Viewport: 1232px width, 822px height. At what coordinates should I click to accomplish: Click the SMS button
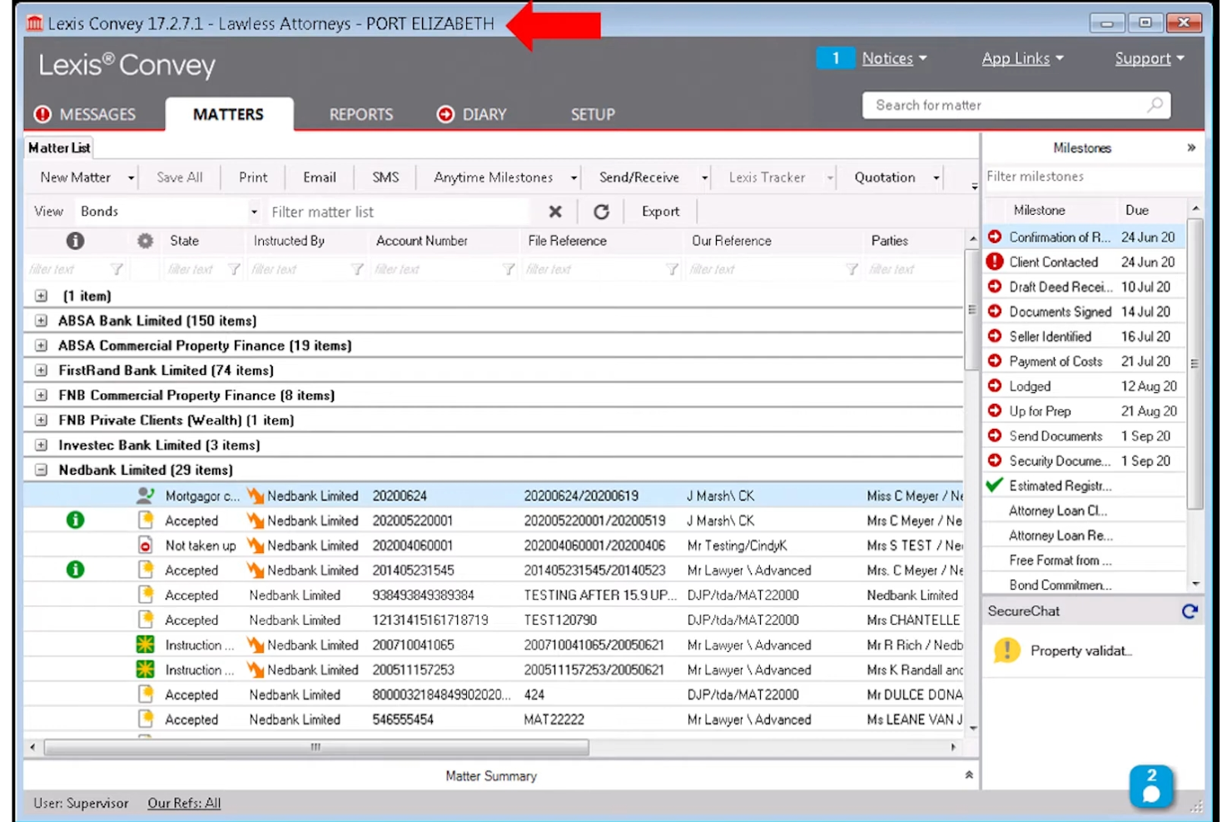point(385,177)
